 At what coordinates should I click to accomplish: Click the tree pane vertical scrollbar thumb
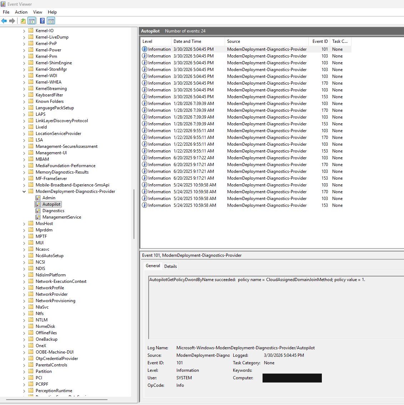click(x=134, y=214)
